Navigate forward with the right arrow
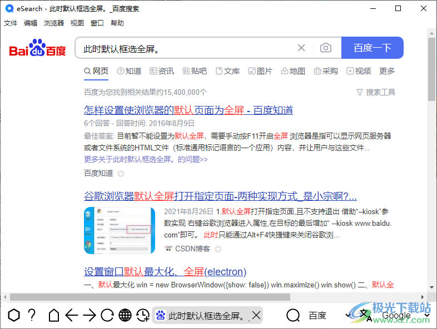Image resolution: width=437 pixels, height=329 pixels. click(90, 315)
